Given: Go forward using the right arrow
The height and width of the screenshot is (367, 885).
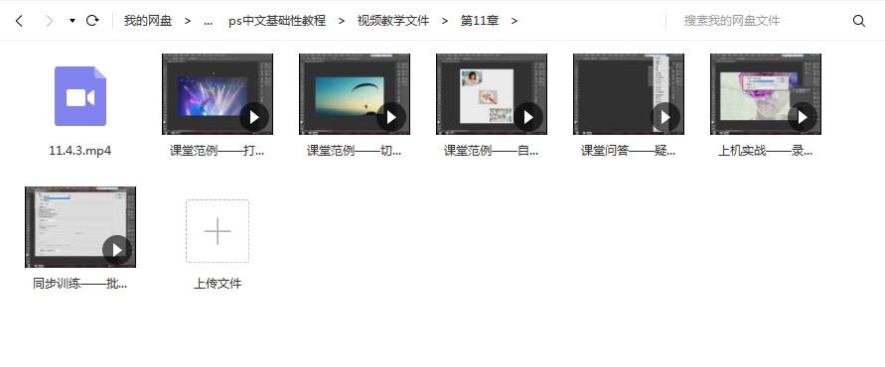Looking at the screenshot, I should [x=49, y=21].
